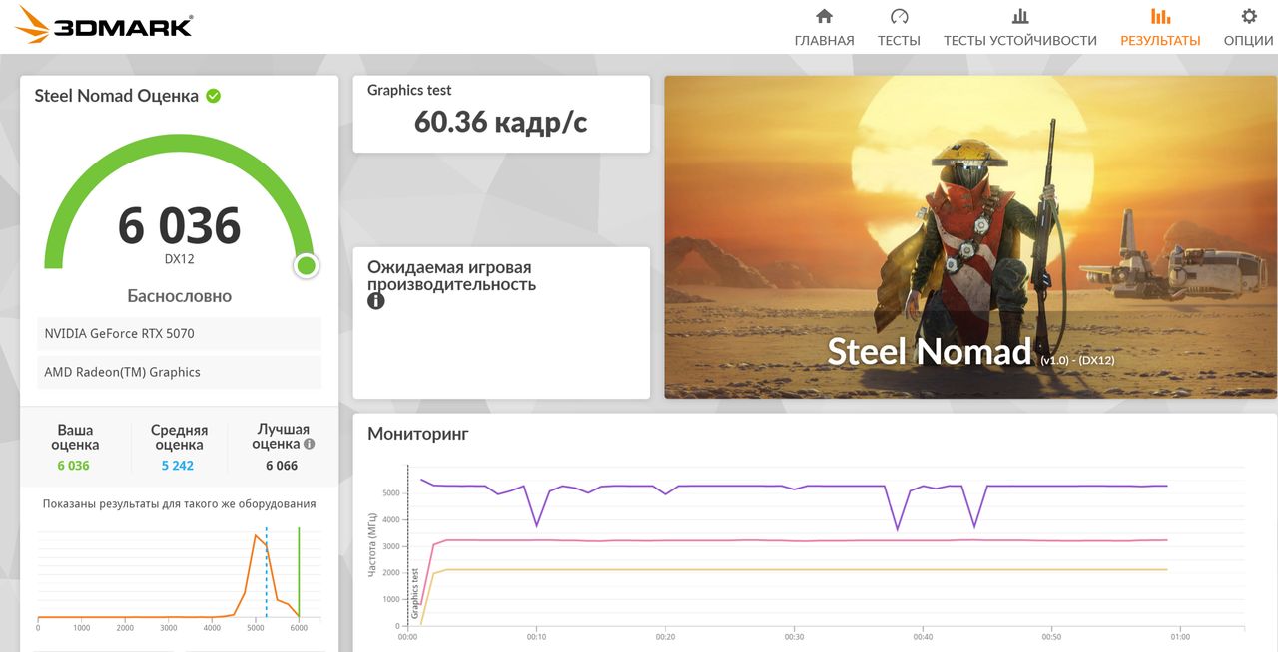Viewport: 1278px width, 652px height.
Task: Open the Результаты tab
Action: click(x=1160, y=28)
